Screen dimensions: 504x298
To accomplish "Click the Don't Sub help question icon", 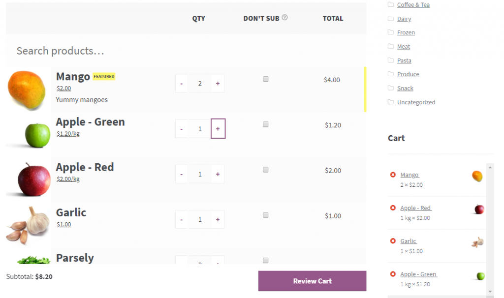I will 285,17.
